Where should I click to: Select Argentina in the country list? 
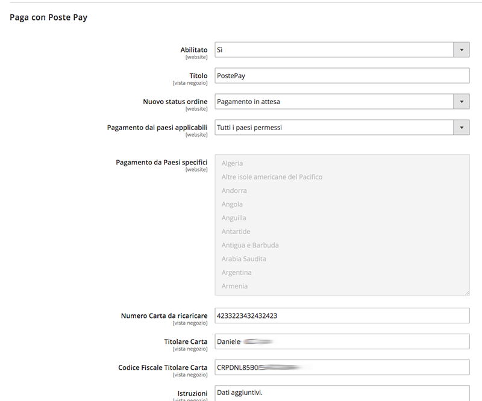(236, 273)
